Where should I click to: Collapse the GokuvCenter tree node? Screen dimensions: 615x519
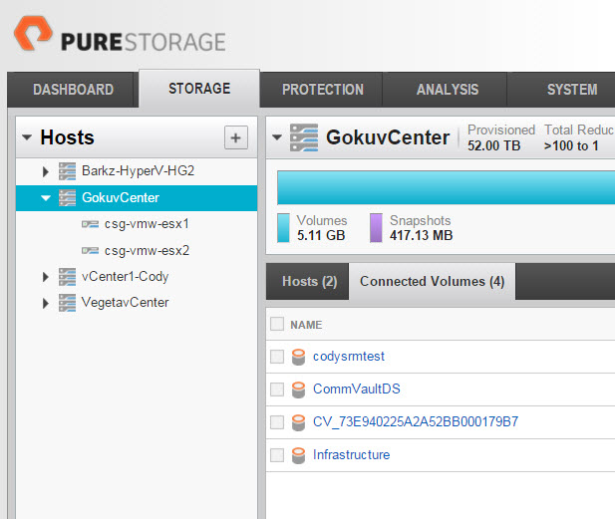click(x=46, y=198)
